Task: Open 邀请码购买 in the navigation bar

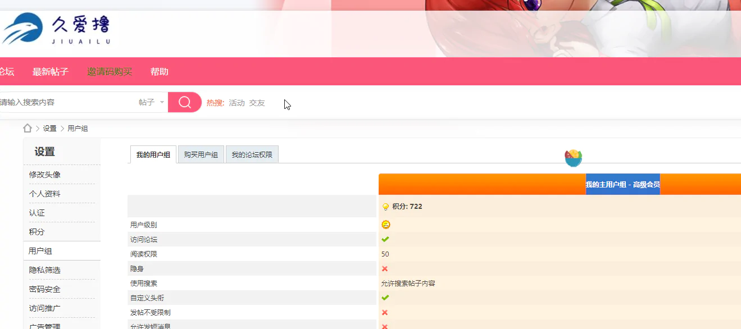Action: click(110, 71)
